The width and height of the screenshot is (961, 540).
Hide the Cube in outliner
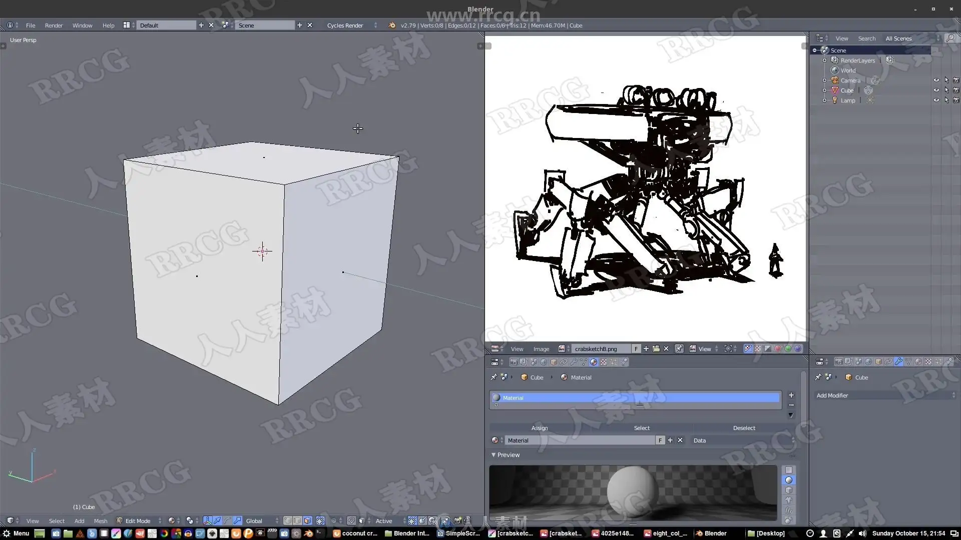tap(936, 90)
